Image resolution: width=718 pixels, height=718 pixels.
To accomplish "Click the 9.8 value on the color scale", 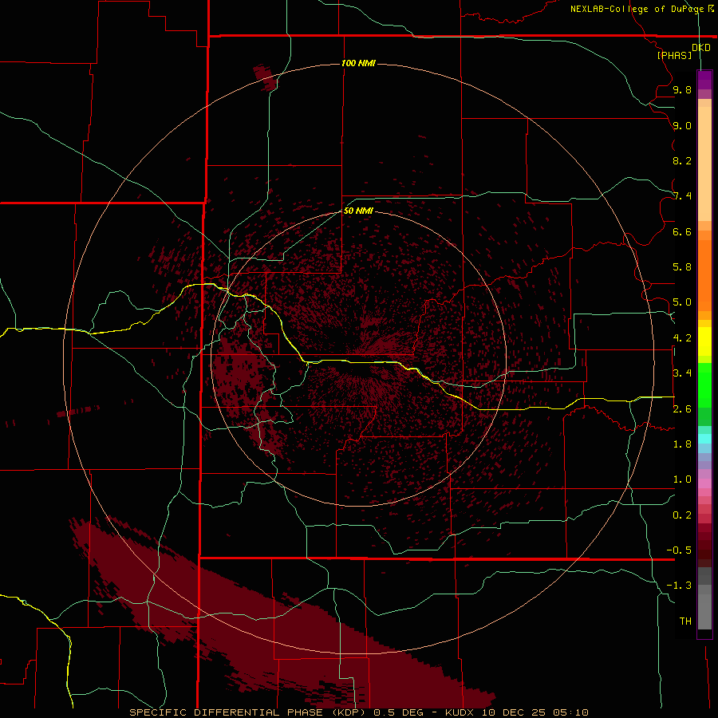I will coord(682,89).
